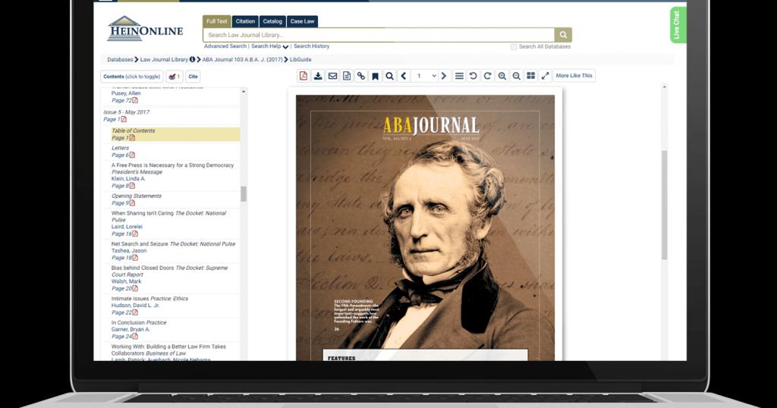Click the search magnifier button next to search box
This screenshot has width=777, height=408.
564,35
